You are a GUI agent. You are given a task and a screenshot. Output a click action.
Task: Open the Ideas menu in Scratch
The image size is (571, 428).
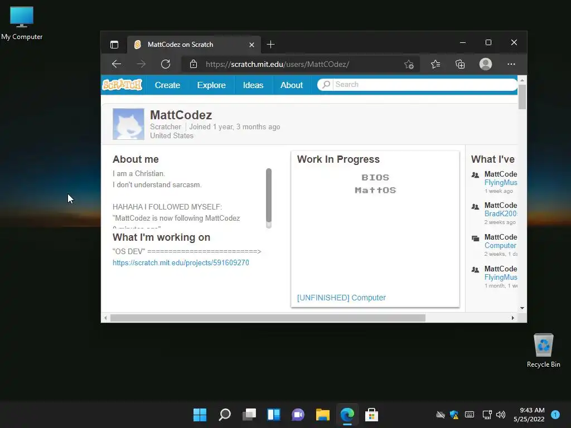click(253, 85)
